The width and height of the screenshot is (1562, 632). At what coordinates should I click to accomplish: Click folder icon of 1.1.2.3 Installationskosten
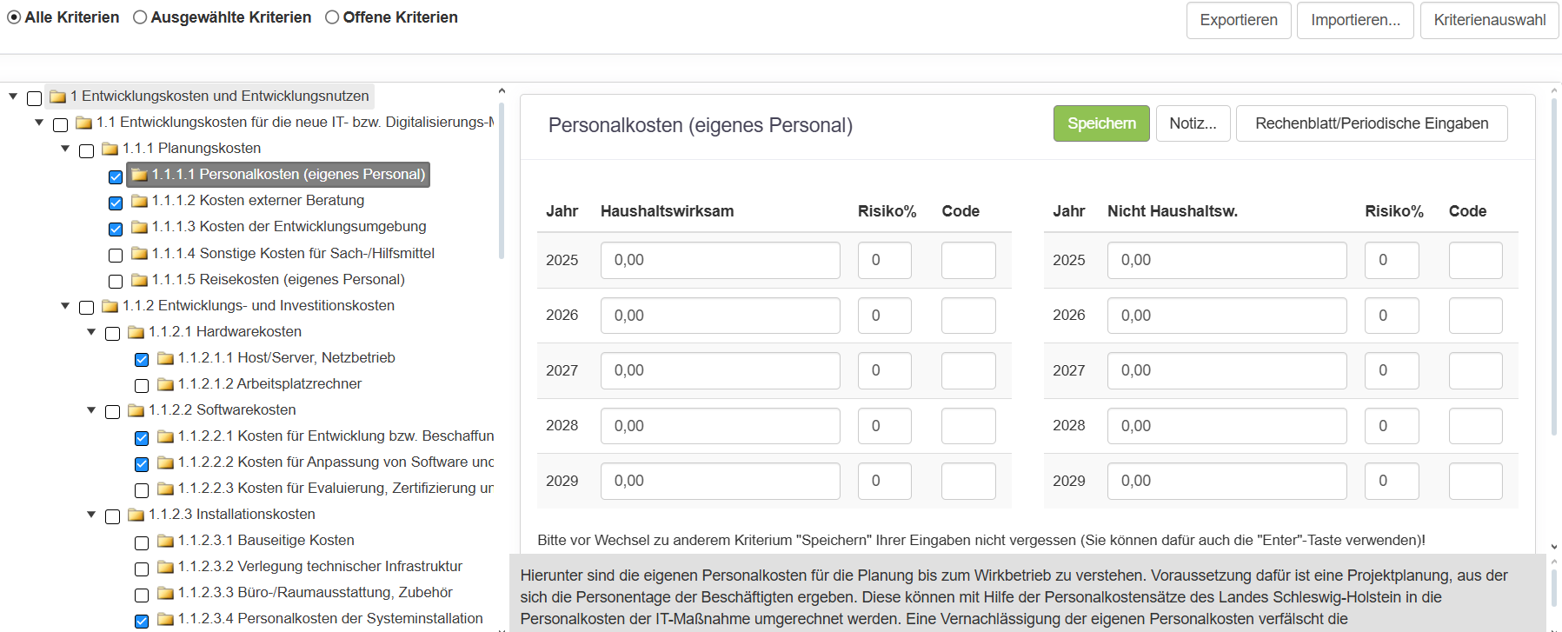click(x=136, y=515)
